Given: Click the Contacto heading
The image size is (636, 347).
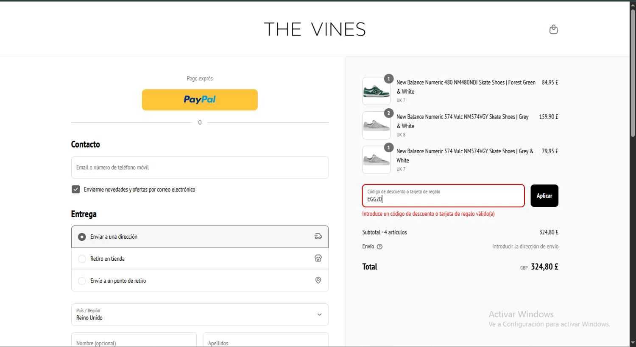Looking at the screenshot, I should [85, 144].
